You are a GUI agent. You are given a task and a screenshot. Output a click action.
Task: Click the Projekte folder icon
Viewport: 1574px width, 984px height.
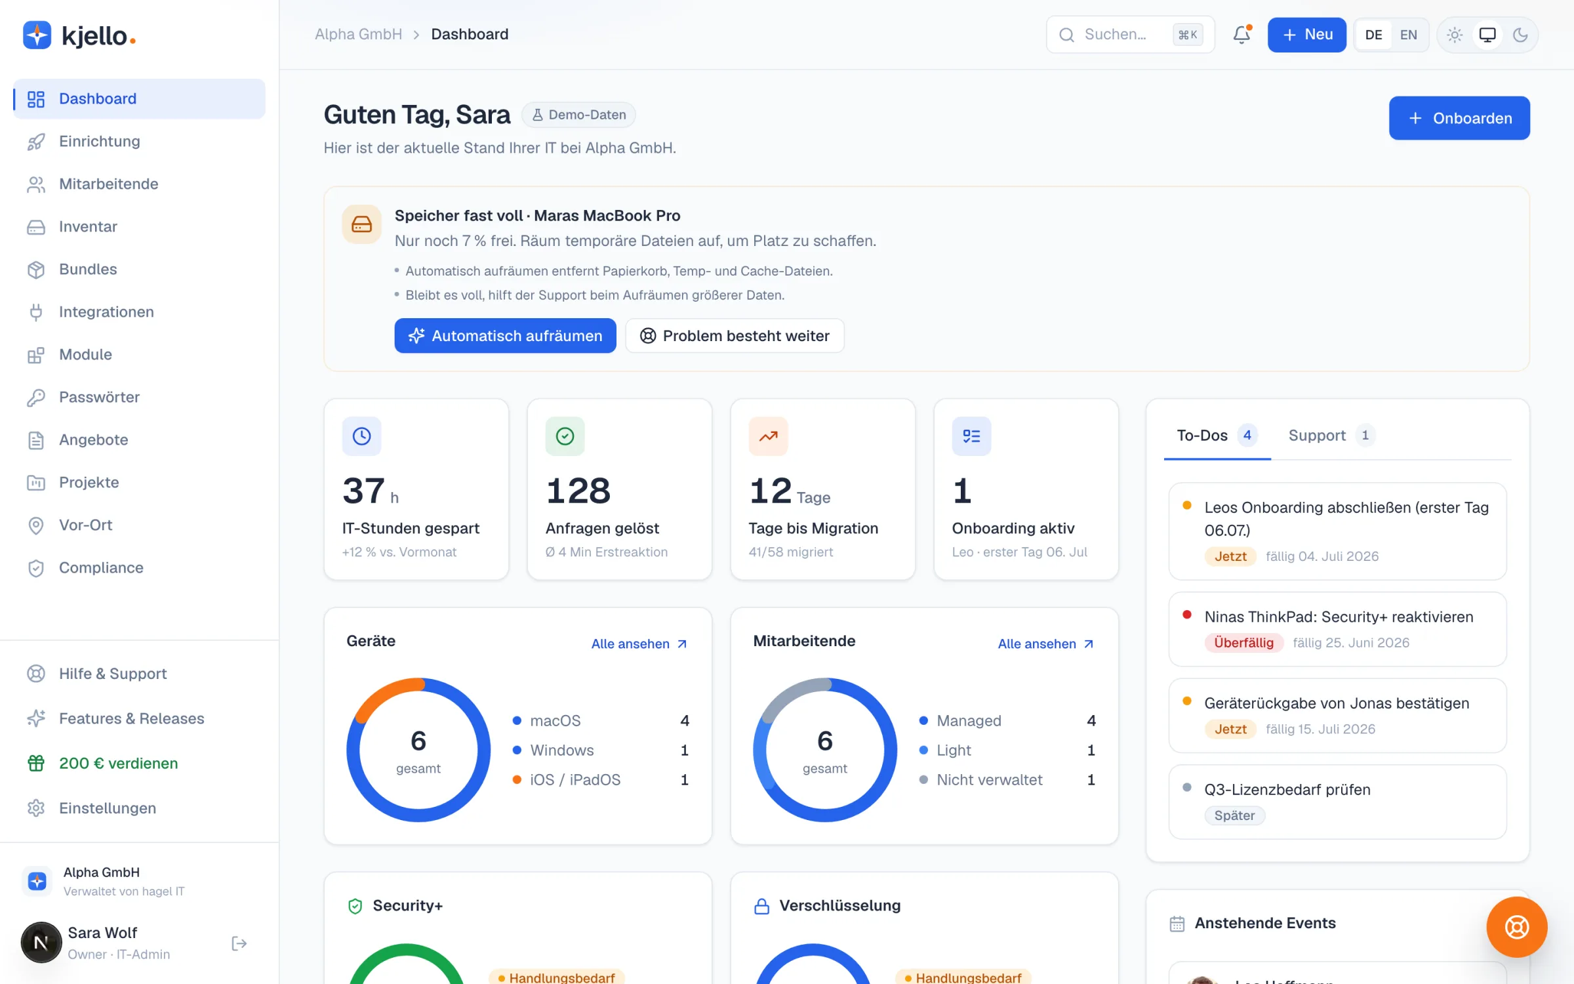tap(36, 483)
